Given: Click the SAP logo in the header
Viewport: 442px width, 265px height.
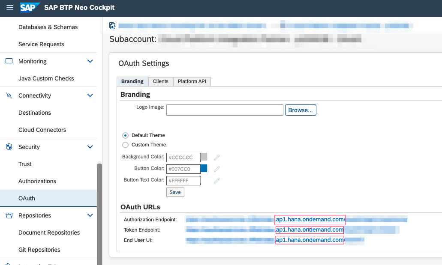Looking at the screenshot, I should coord(30,7).
